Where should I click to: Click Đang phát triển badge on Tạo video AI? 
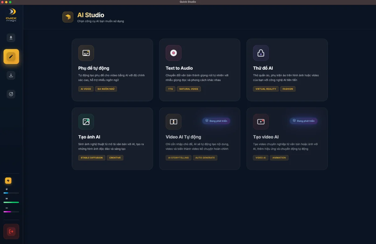303,121
